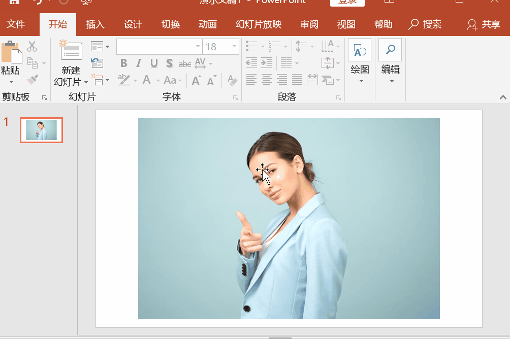Open Paragraph dialog launcher
This screenshot has width=510, height=339.
pos(339,97)
